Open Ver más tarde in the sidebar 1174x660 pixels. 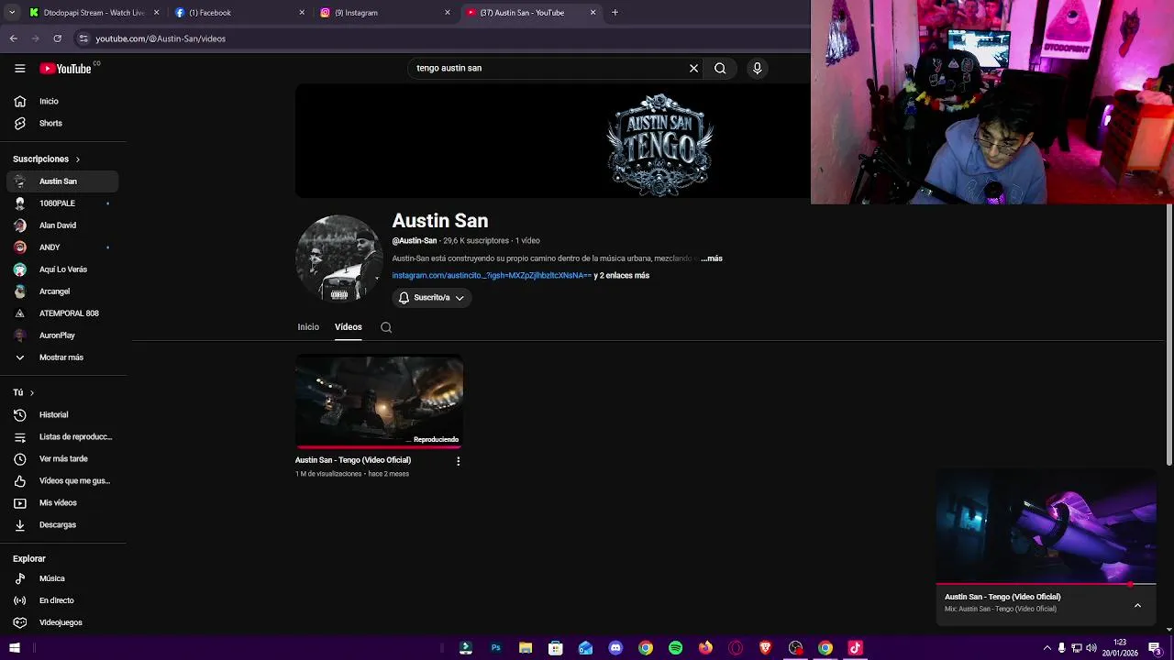(x=62, y=458)
